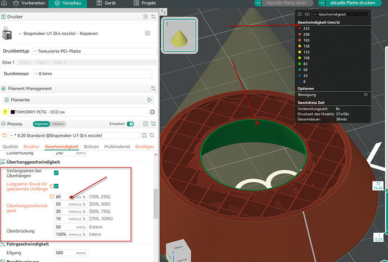Search process settings with magnifier icon

(x=152, y=135)
